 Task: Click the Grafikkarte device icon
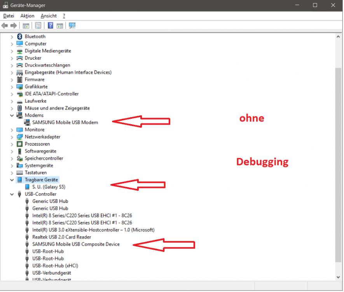tap(19, 86)
